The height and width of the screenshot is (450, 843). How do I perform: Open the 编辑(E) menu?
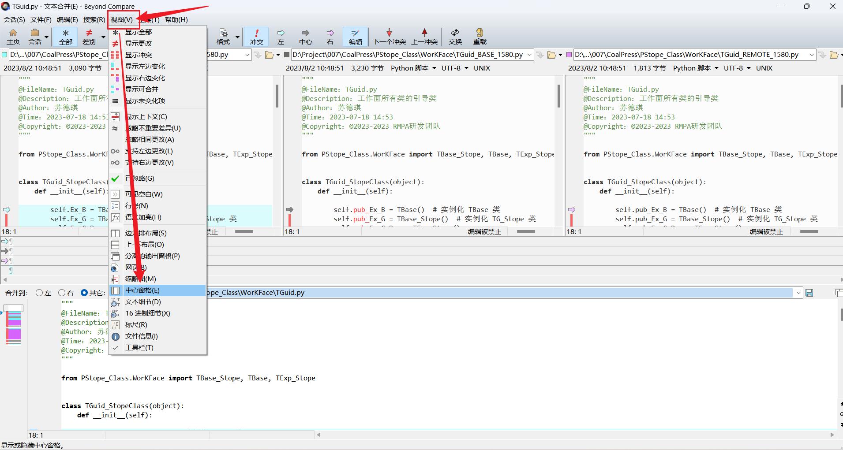click(x=67, y=20)
